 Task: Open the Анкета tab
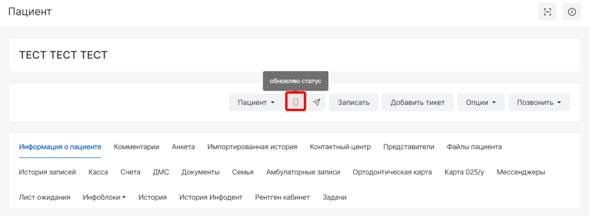183,147
